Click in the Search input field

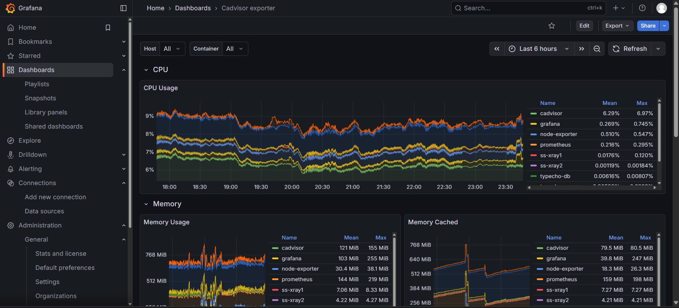coord(524,8)
